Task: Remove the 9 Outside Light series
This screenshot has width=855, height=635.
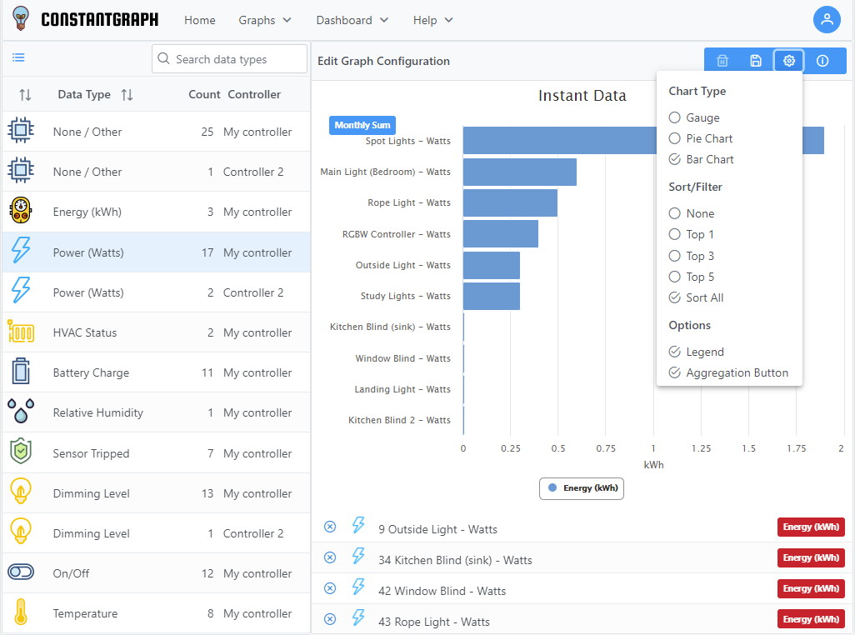Action: (330, 527)
